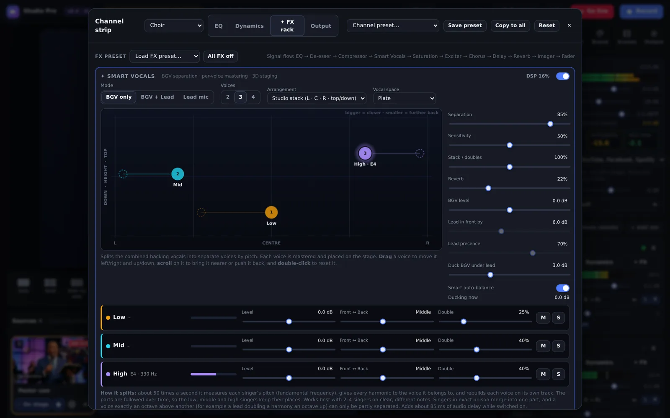This screenshot has height=418, width=670.
Task: Click the Sensitivity slider handle
Action: [510, 145]
